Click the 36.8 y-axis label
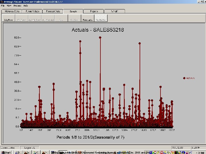 (17, 91)
